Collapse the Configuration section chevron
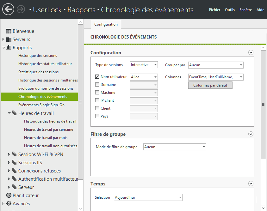267x211 pixels. click(251, 52)
